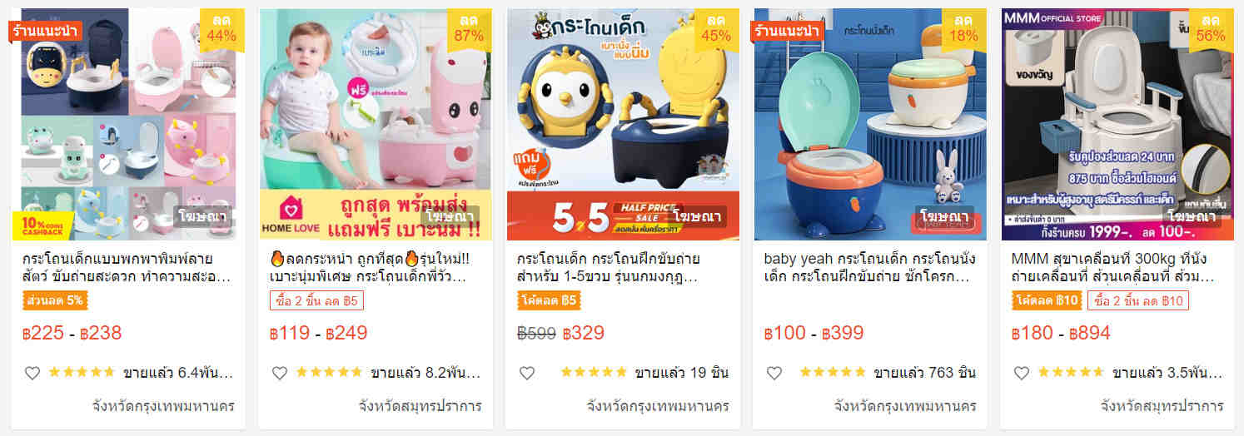Screen dimensions: 1244x436
Task: Open the HOME LOVE pink potty image
Action: pos(376,125)
